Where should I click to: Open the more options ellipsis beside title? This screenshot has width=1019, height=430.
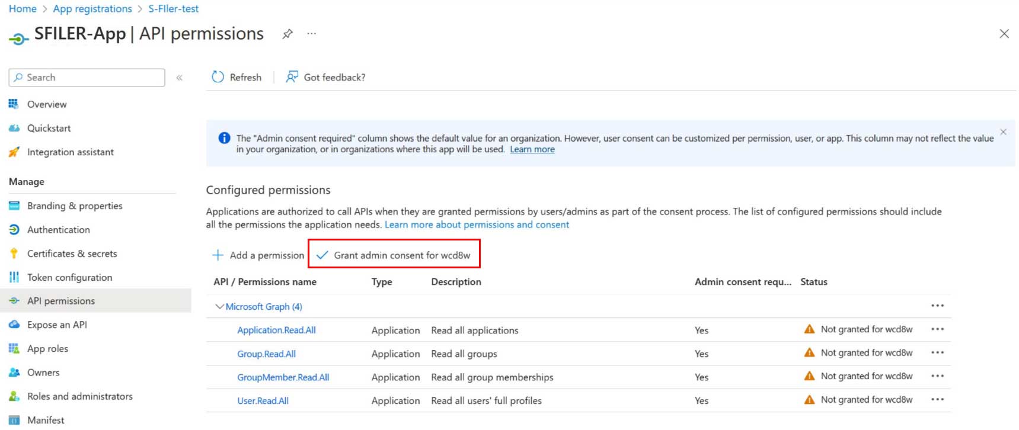[312, 34]
